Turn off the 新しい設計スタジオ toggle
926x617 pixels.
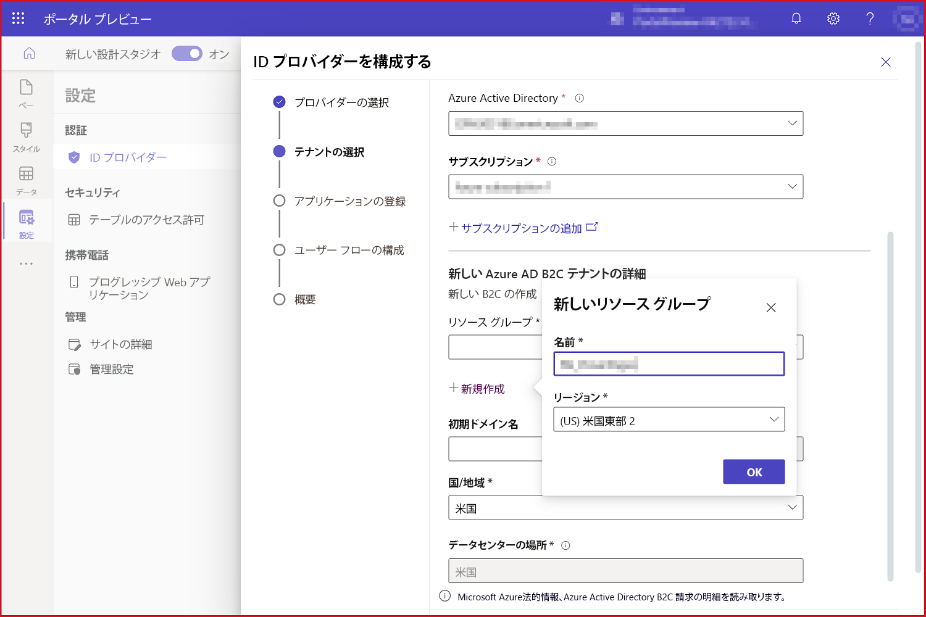pyautogui.click(x=187, y=54)
